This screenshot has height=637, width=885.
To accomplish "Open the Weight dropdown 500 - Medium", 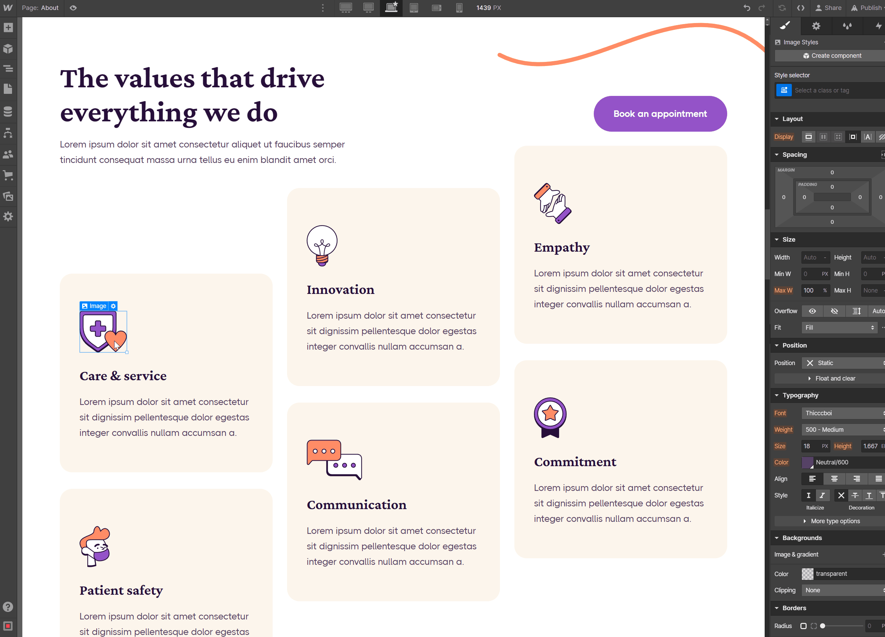I will pyautogui.click(x=844, y=430).
